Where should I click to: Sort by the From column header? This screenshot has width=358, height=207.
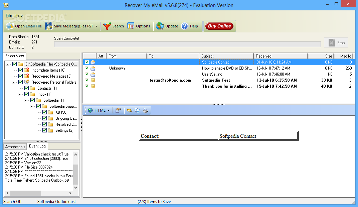click(127, 56)
